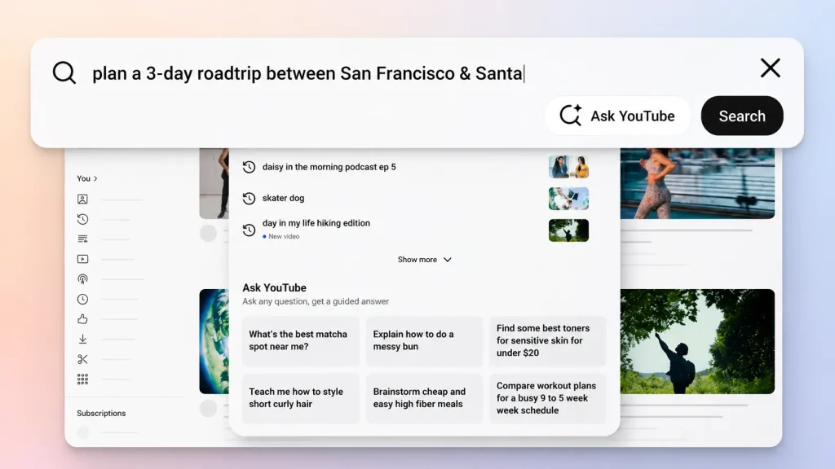Clear the search with the X icon
835x469 pixels.
[770, 68]
